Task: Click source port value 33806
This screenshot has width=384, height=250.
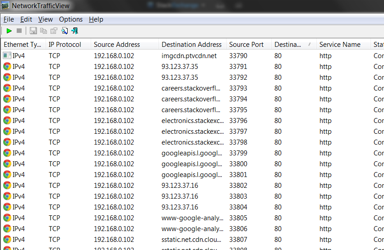Action: (238, 228)
